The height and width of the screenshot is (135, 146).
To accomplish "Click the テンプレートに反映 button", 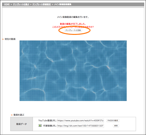I will 73,30.
